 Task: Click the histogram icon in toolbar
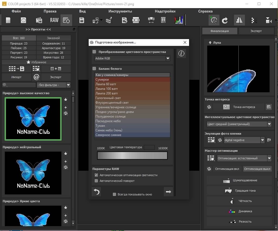[x=178, y=20]
